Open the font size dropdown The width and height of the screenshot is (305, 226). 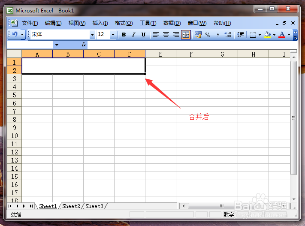tap(113, 35)
